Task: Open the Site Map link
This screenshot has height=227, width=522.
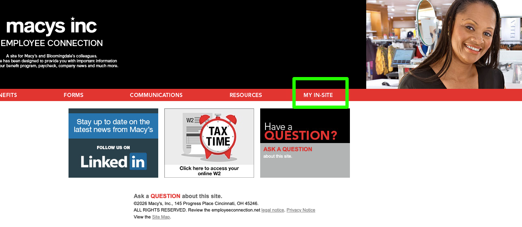Action: (161, 217)
